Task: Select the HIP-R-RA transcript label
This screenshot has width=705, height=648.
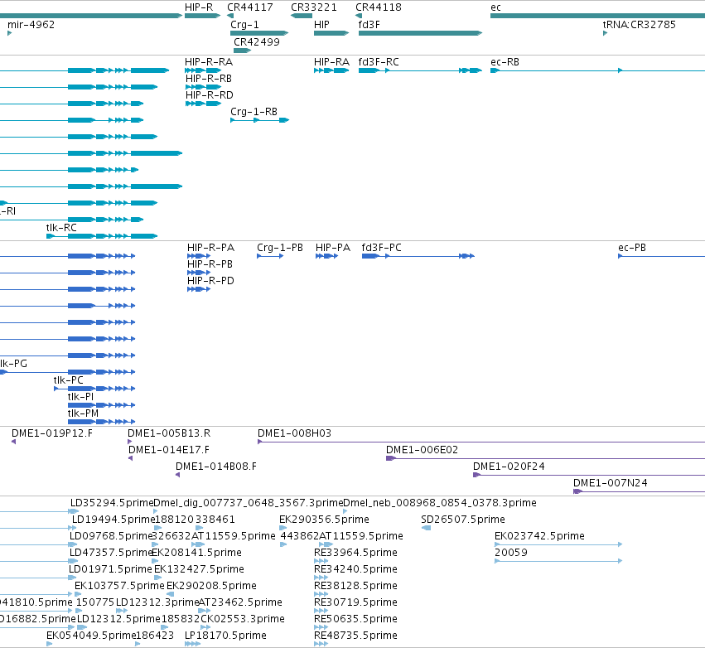Action: (x=209, y=61)
